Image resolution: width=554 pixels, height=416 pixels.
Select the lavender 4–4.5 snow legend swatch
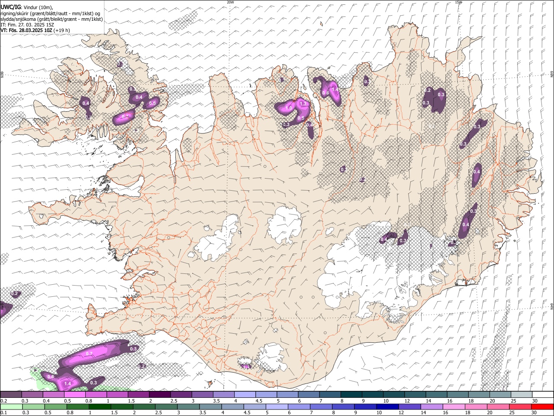245,394
